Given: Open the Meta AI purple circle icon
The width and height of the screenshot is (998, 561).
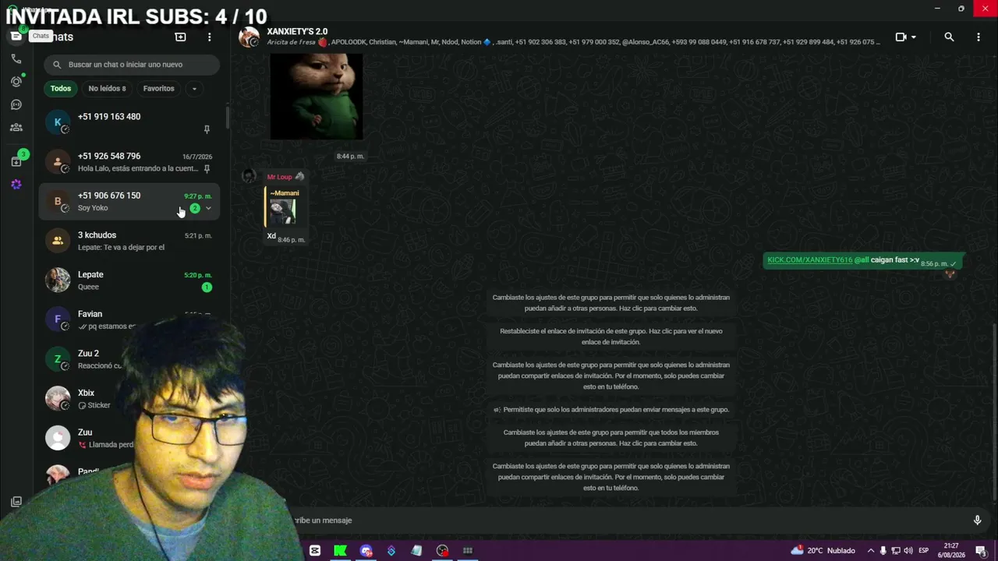Looking at the screenshot, I should click(16, 185).
